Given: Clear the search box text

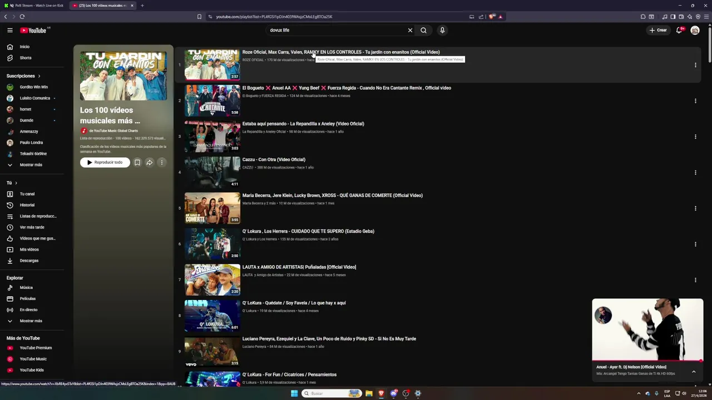Looking at the screenshot, I should [410, 30].
